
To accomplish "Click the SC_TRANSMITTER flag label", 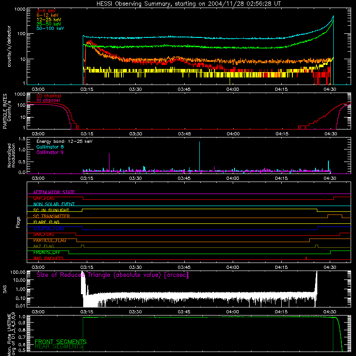I will pyautogui.click(x=51, y=216).
